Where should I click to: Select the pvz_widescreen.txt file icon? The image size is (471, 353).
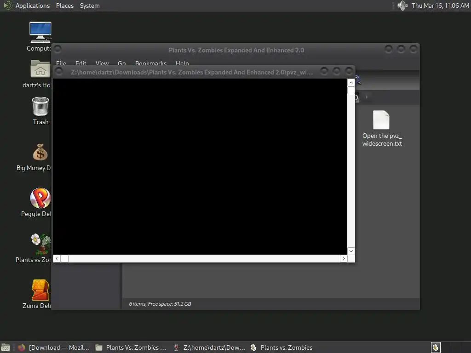[x=381, y=120]
